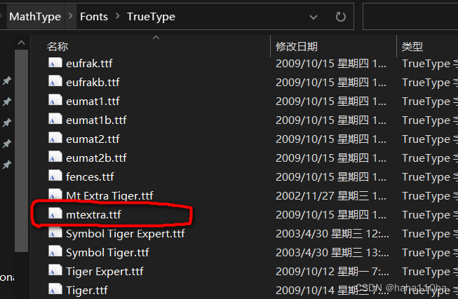The height and width of the screenshot is (299, 458).
Task: Sort files by 名称 column header
Action: click(58, 46)
